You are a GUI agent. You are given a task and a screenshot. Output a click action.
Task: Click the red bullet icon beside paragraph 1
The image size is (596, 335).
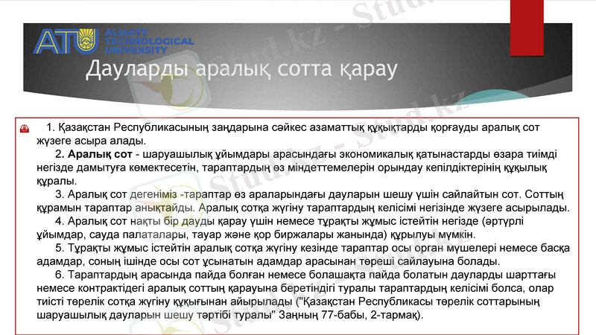[x=25, y=129]
